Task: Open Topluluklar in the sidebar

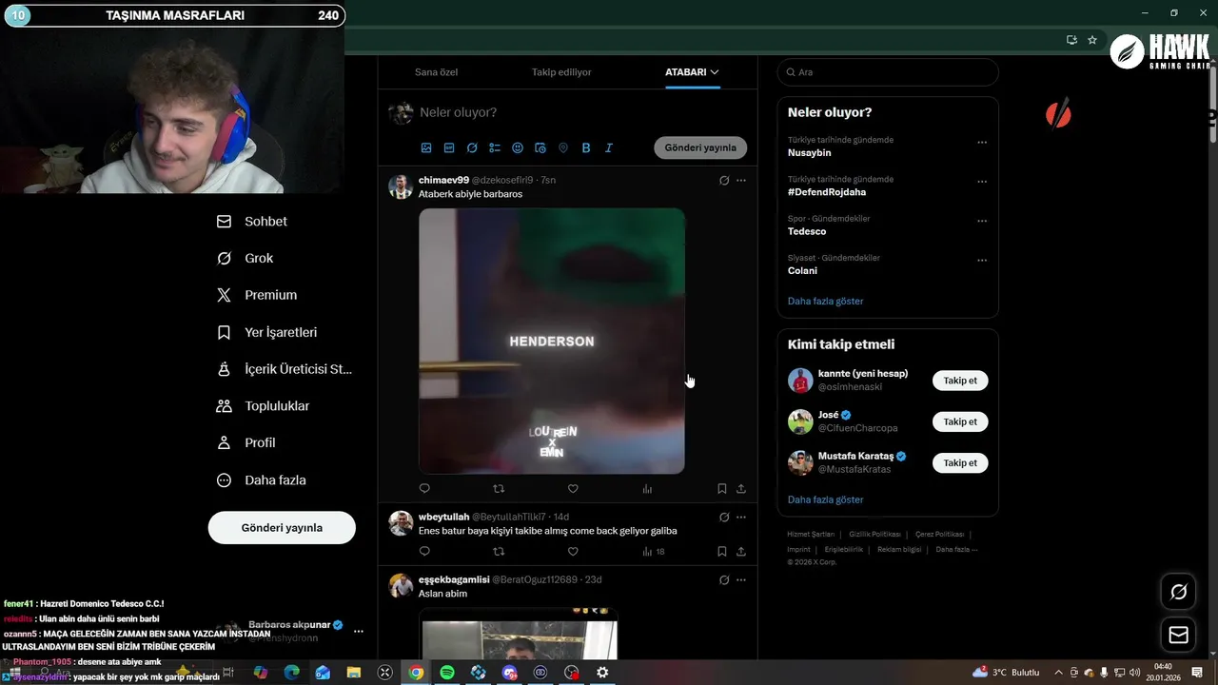Action: [x=263, y=406]
